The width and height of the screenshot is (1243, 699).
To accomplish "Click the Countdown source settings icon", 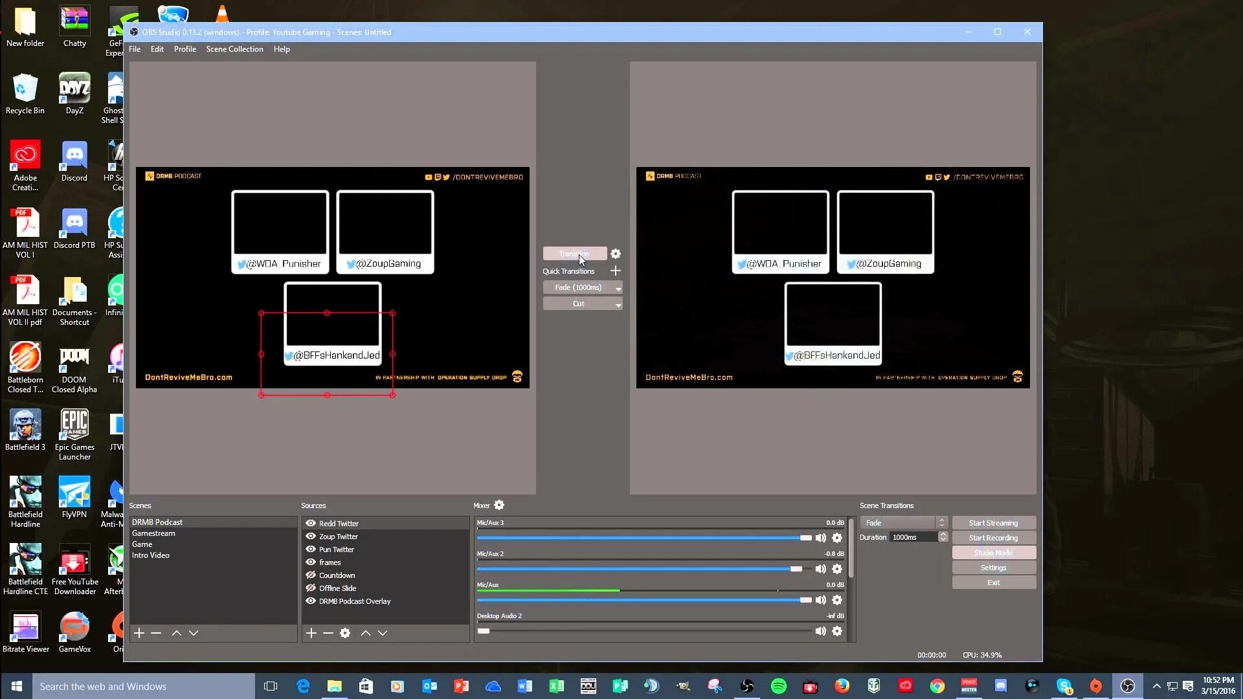I will tap(345, 632).
